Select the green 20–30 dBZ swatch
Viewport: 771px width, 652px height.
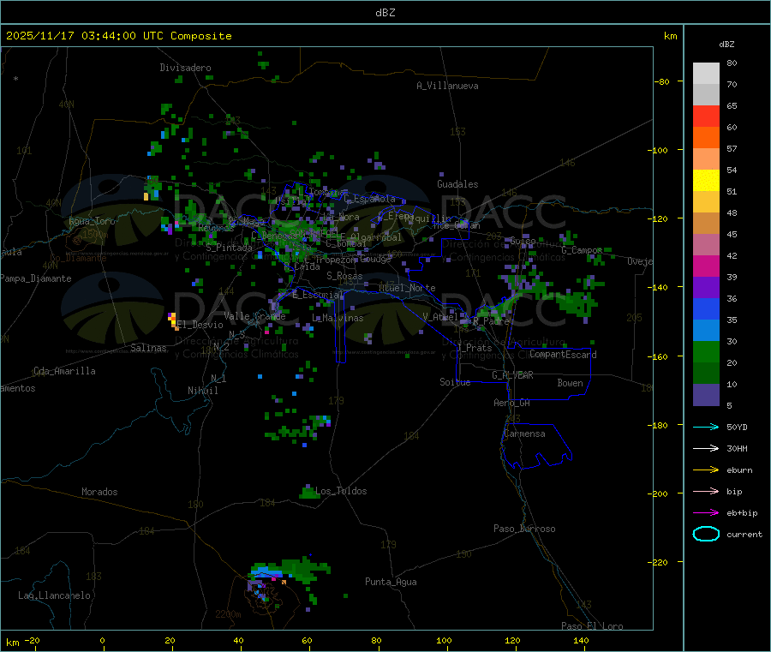pos(706,351)
